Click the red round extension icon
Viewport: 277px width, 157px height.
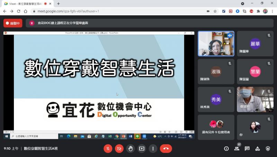click(x=251, y=11)
